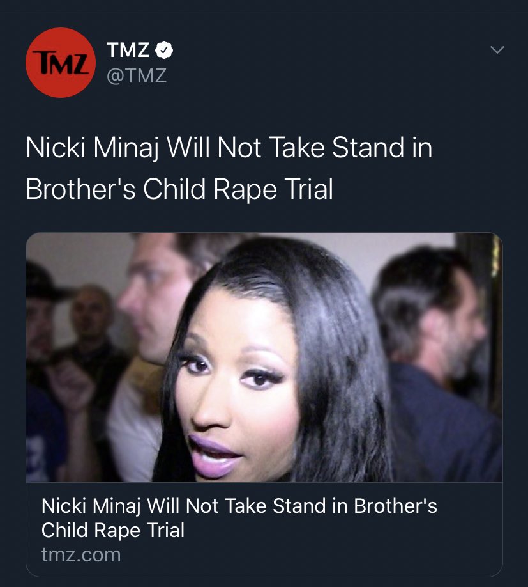
Task: Click the white verified checkmark badge
Action: pyautogui.click(x=164, y=50)
